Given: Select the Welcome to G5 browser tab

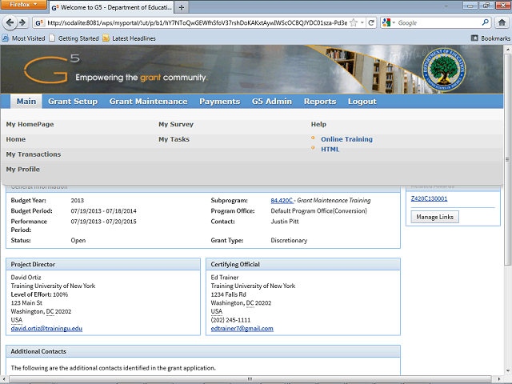Looking at the screenshot, I should [112, 7].
